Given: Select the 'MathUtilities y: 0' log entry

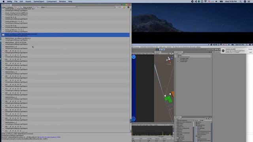Looking at the screenshot, I should coord(66,47).
